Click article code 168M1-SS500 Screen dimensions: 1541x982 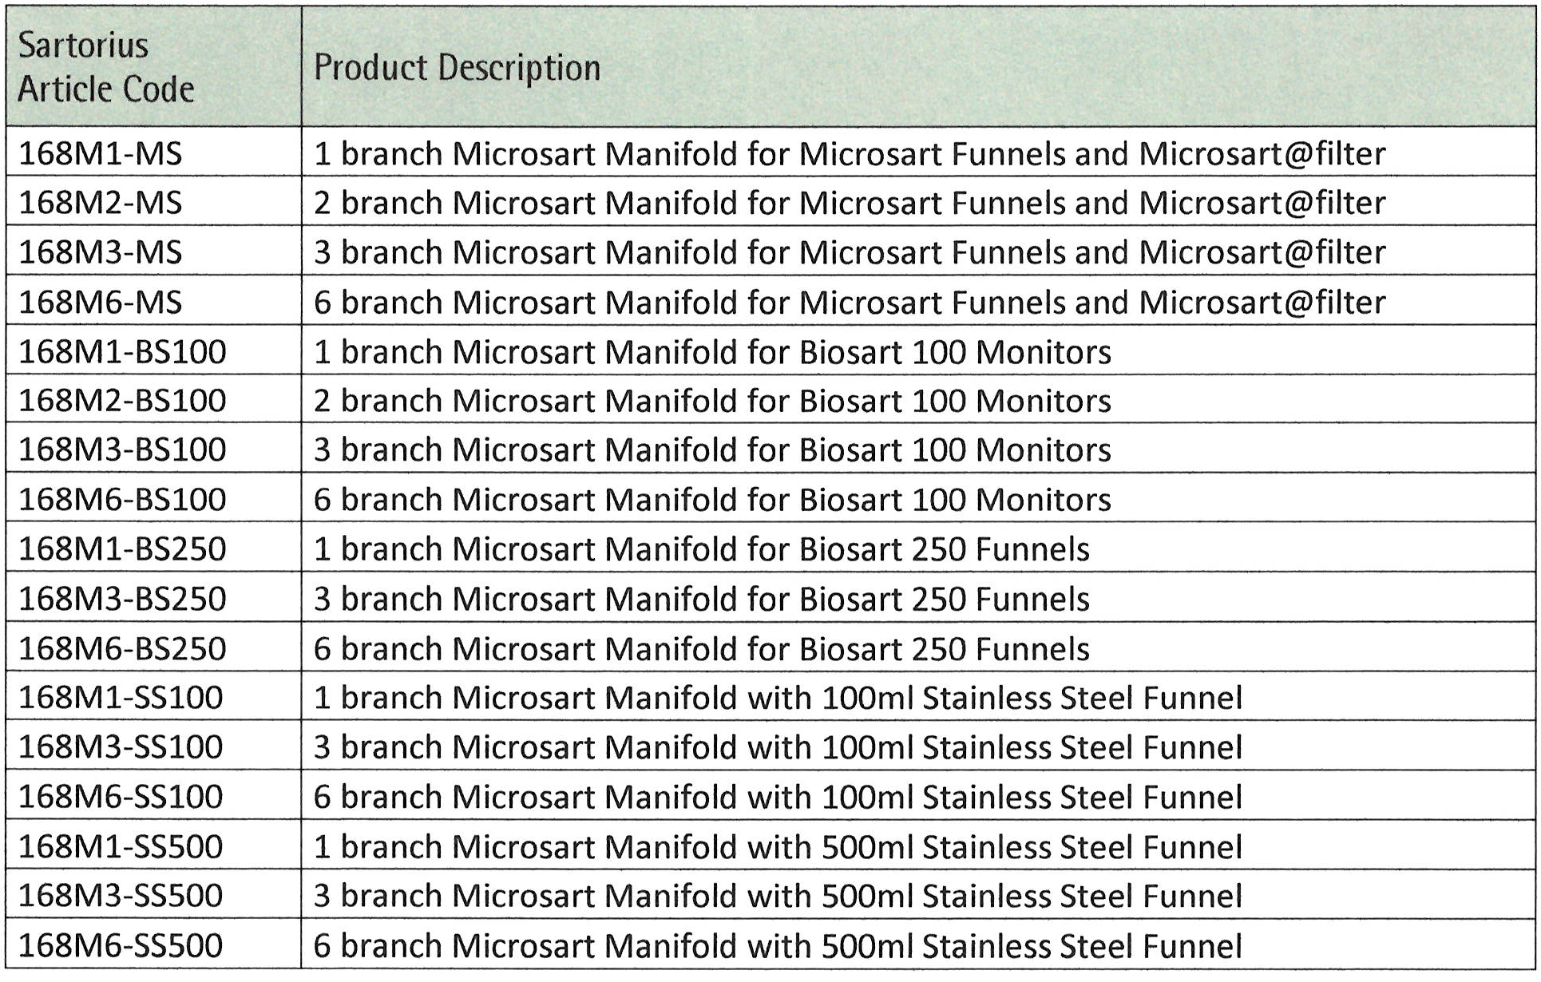click(x=121, y=846)
